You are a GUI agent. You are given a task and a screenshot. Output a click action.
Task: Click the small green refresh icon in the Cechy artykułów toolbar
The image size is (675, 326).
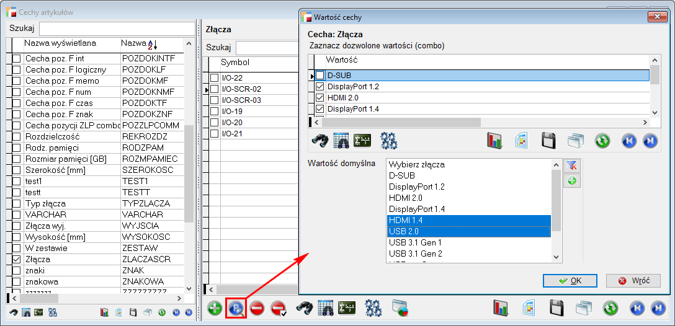point(162,312)
